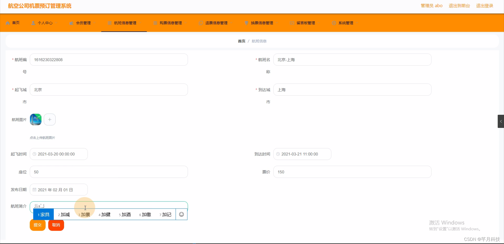Viewport: 504px width, 244px height.
Task: Click 首页 in the breadcrumb
Action: (241, 41)
